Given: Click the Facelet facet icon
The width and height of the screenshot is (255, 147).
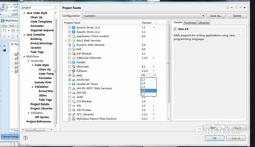Looking at the screenshot, I should 74,62.
